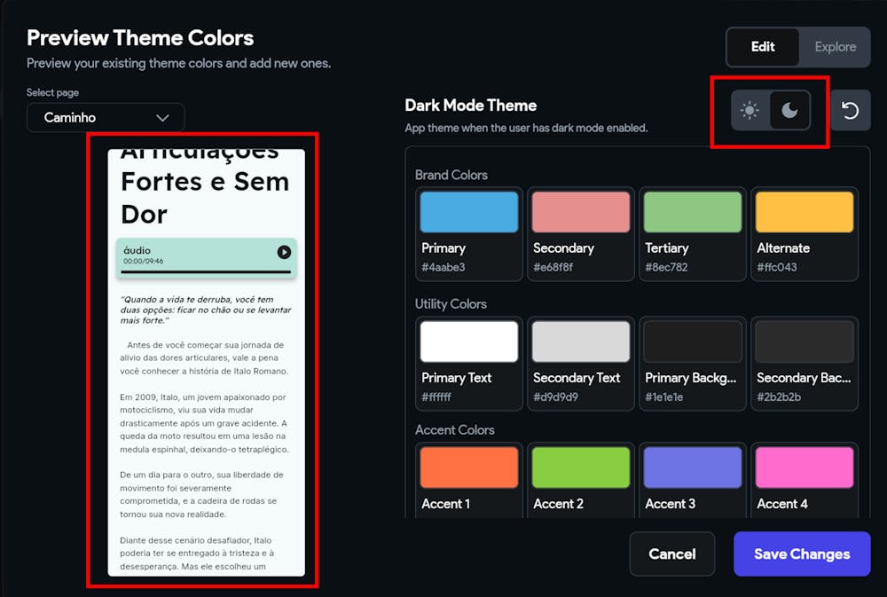Play the áudio track in preview
The image size is (887, 597).
coord(284,252)
